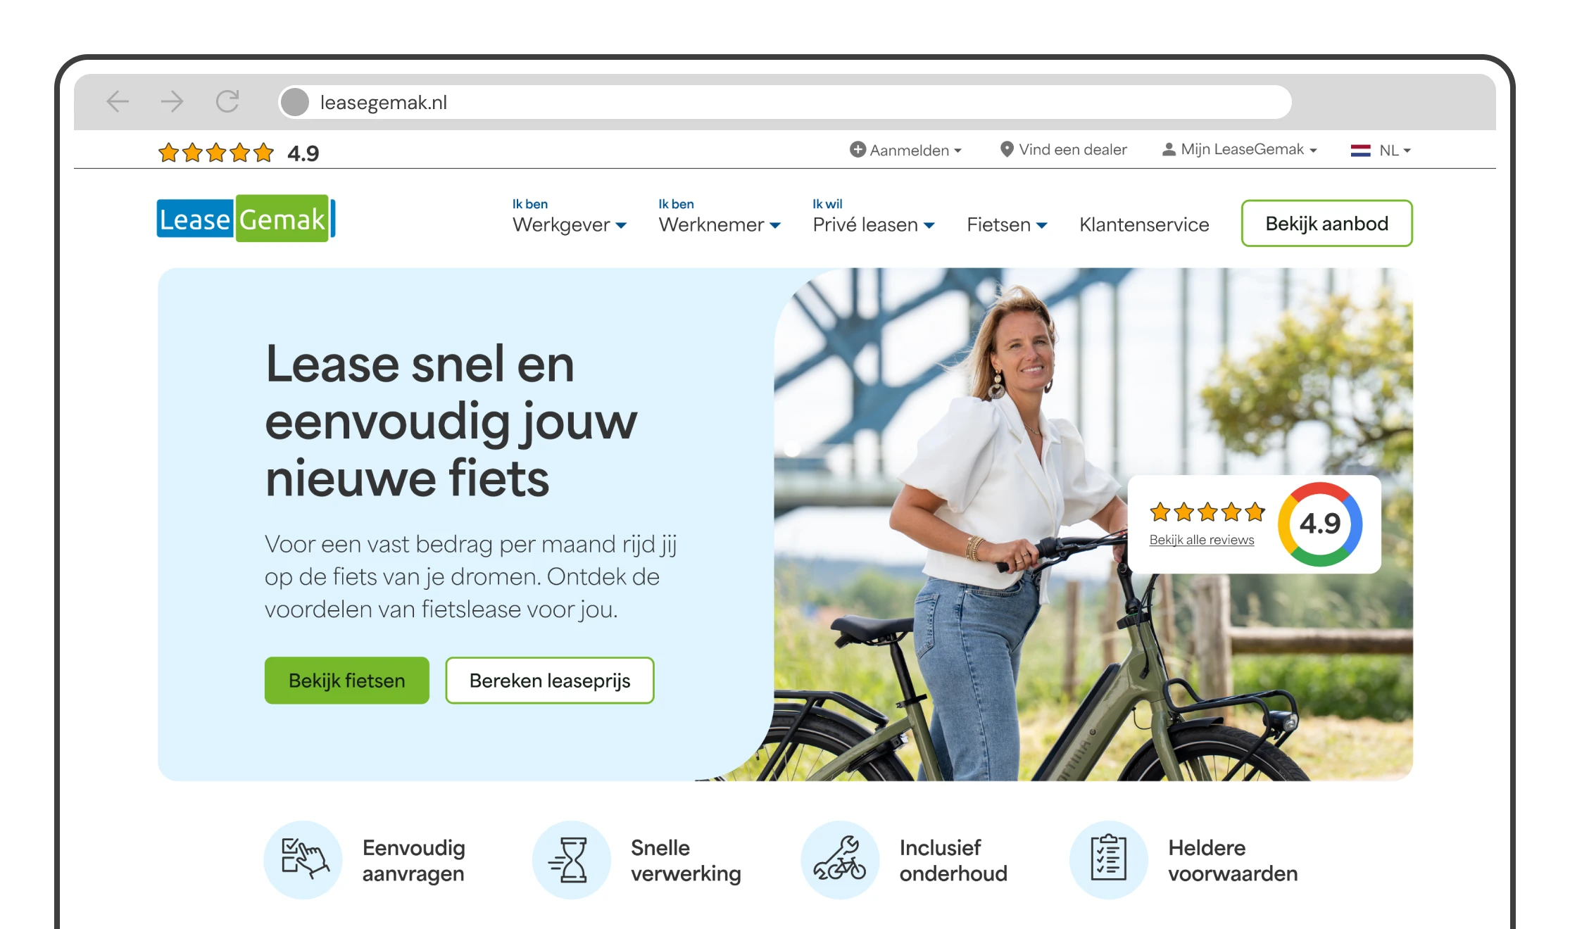1570x929 pixels.
Task: Go to Klantenservice page
Action: click(1144, 225)
